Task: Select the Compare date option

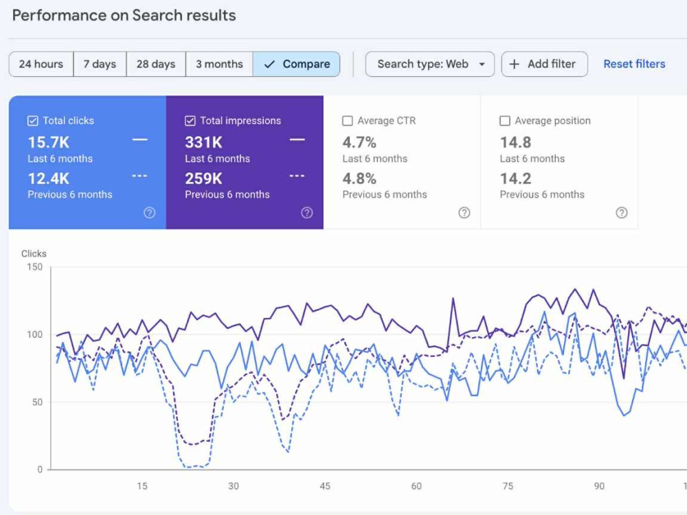Action: pyautogui.click(x=296, y=64)
